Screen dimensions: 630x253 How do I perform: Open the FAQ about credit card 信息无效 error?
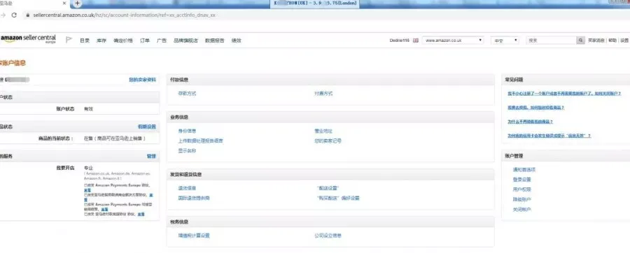(x=549, y=136)
